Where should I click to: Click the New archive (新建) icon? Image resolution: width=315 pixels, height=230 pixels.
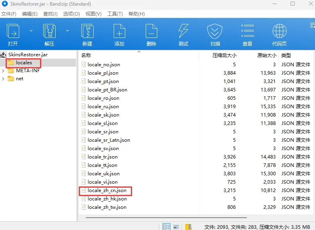click(87, 32)
